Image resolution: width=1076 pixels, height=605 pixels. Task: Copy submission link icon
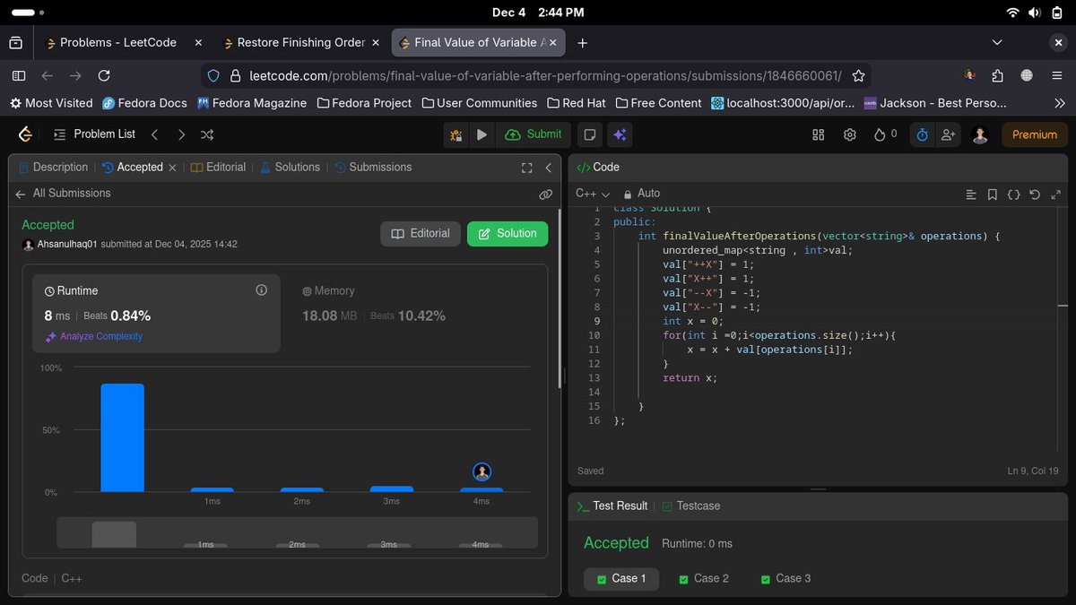545,194
